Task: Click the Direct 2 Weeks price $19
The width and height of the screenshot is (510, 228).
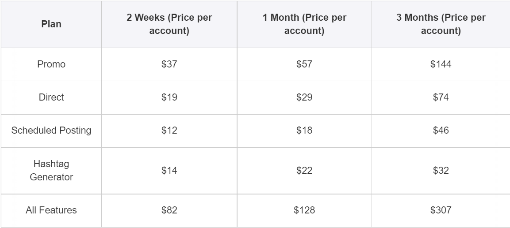Action: click(169, 97)
